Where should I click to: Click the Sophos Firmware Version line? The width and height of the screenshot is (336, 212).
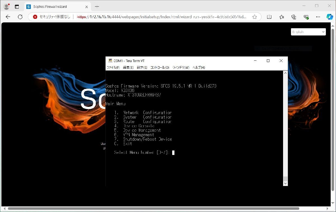point(161,86)
